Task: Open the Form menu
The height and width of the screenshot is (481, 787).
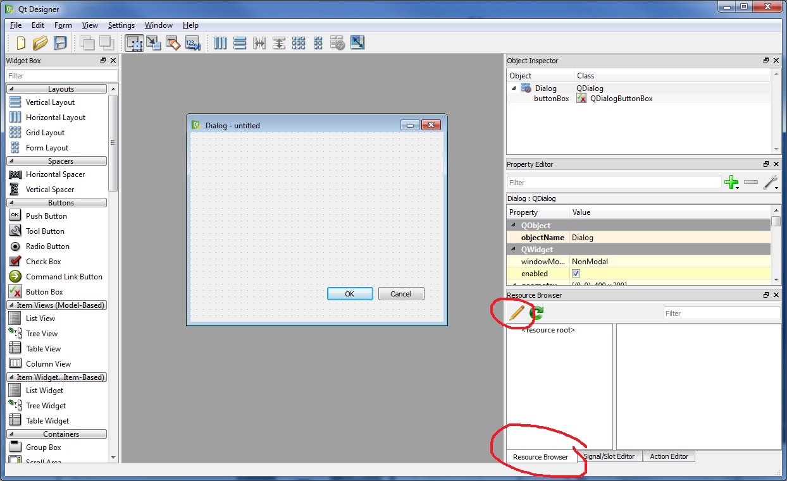Action: click(x=63, y=25)
